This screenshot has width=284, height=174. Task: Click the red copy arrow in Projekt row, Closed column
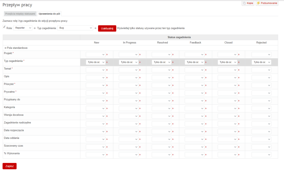point(239,55)
